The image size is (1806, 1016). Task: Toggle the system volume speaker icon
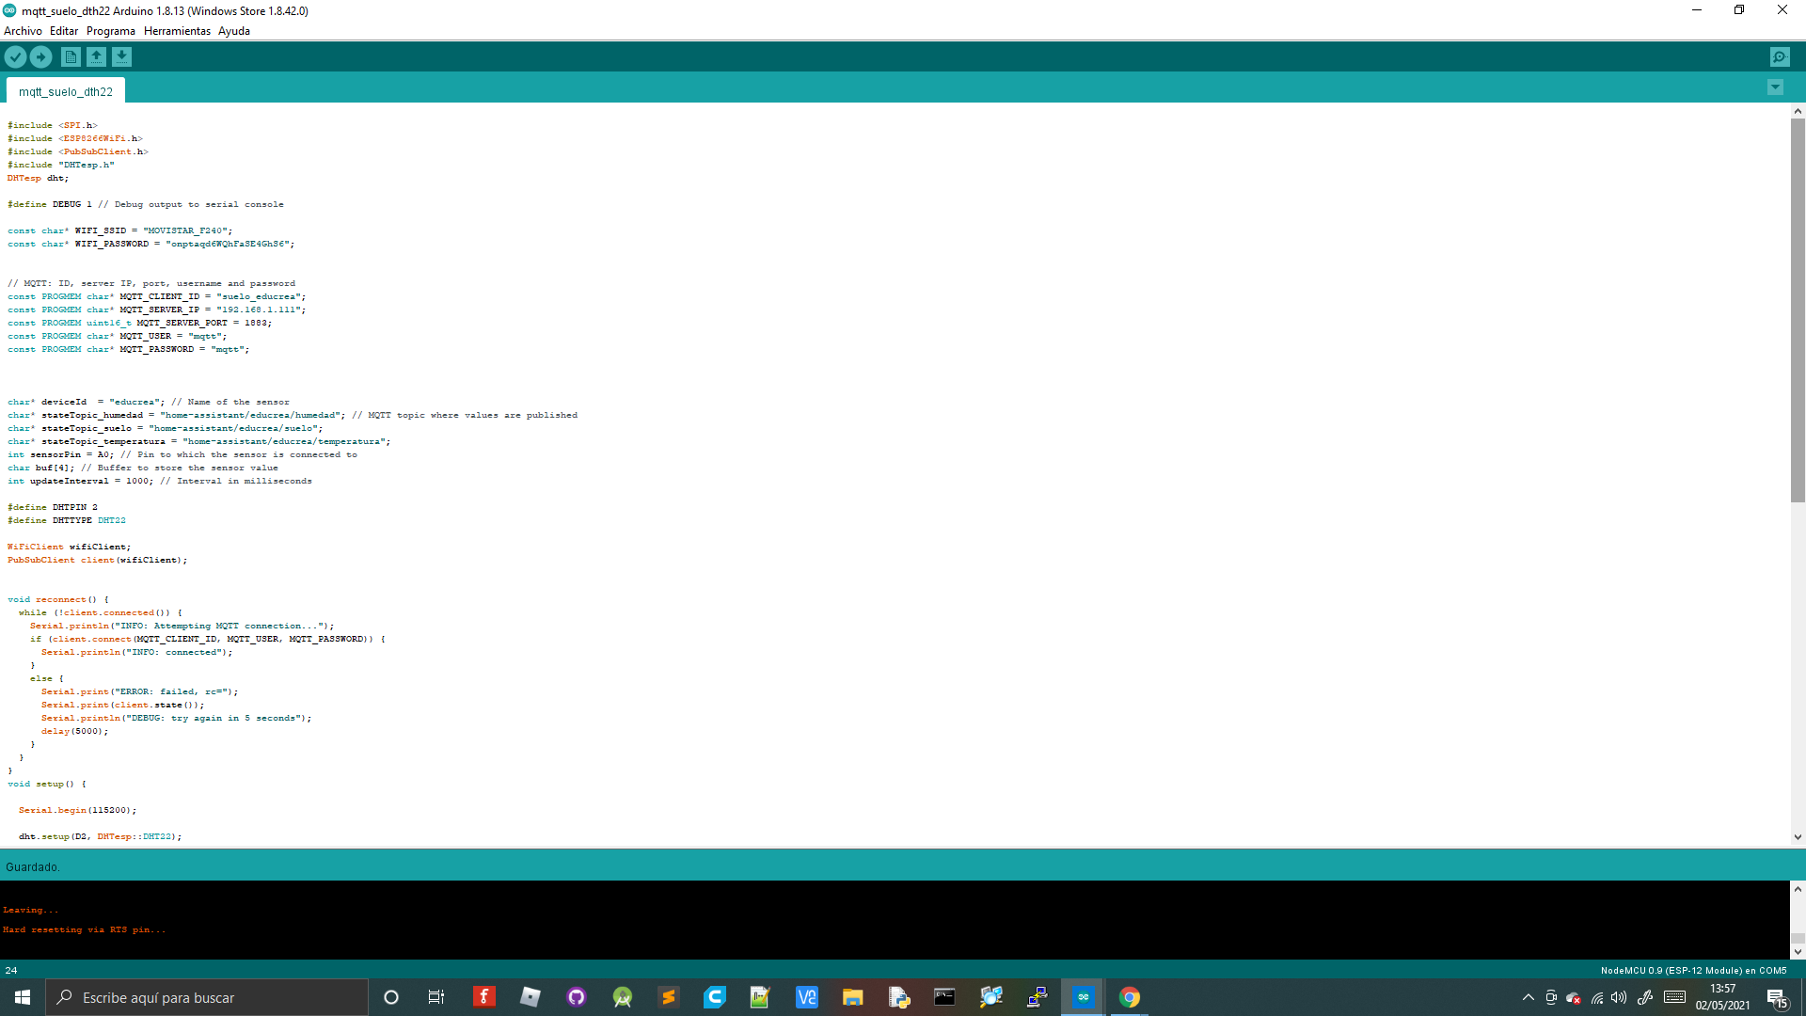[1619, 997]
